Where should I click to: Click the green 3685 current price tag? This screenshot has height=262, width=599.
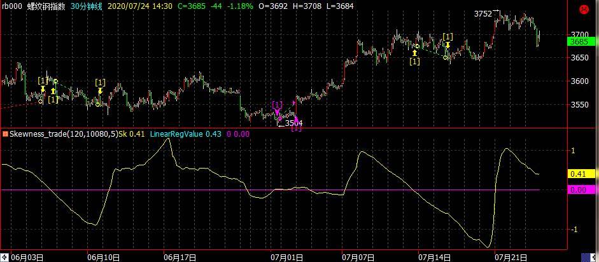582,41
